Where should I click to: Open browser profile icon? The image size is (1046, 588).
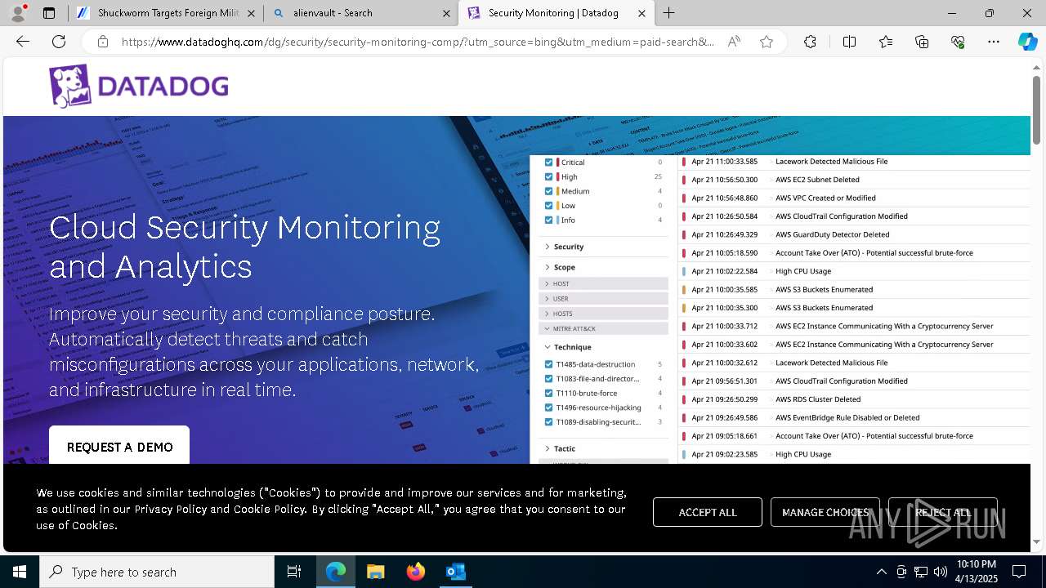[x=18, y=13]
